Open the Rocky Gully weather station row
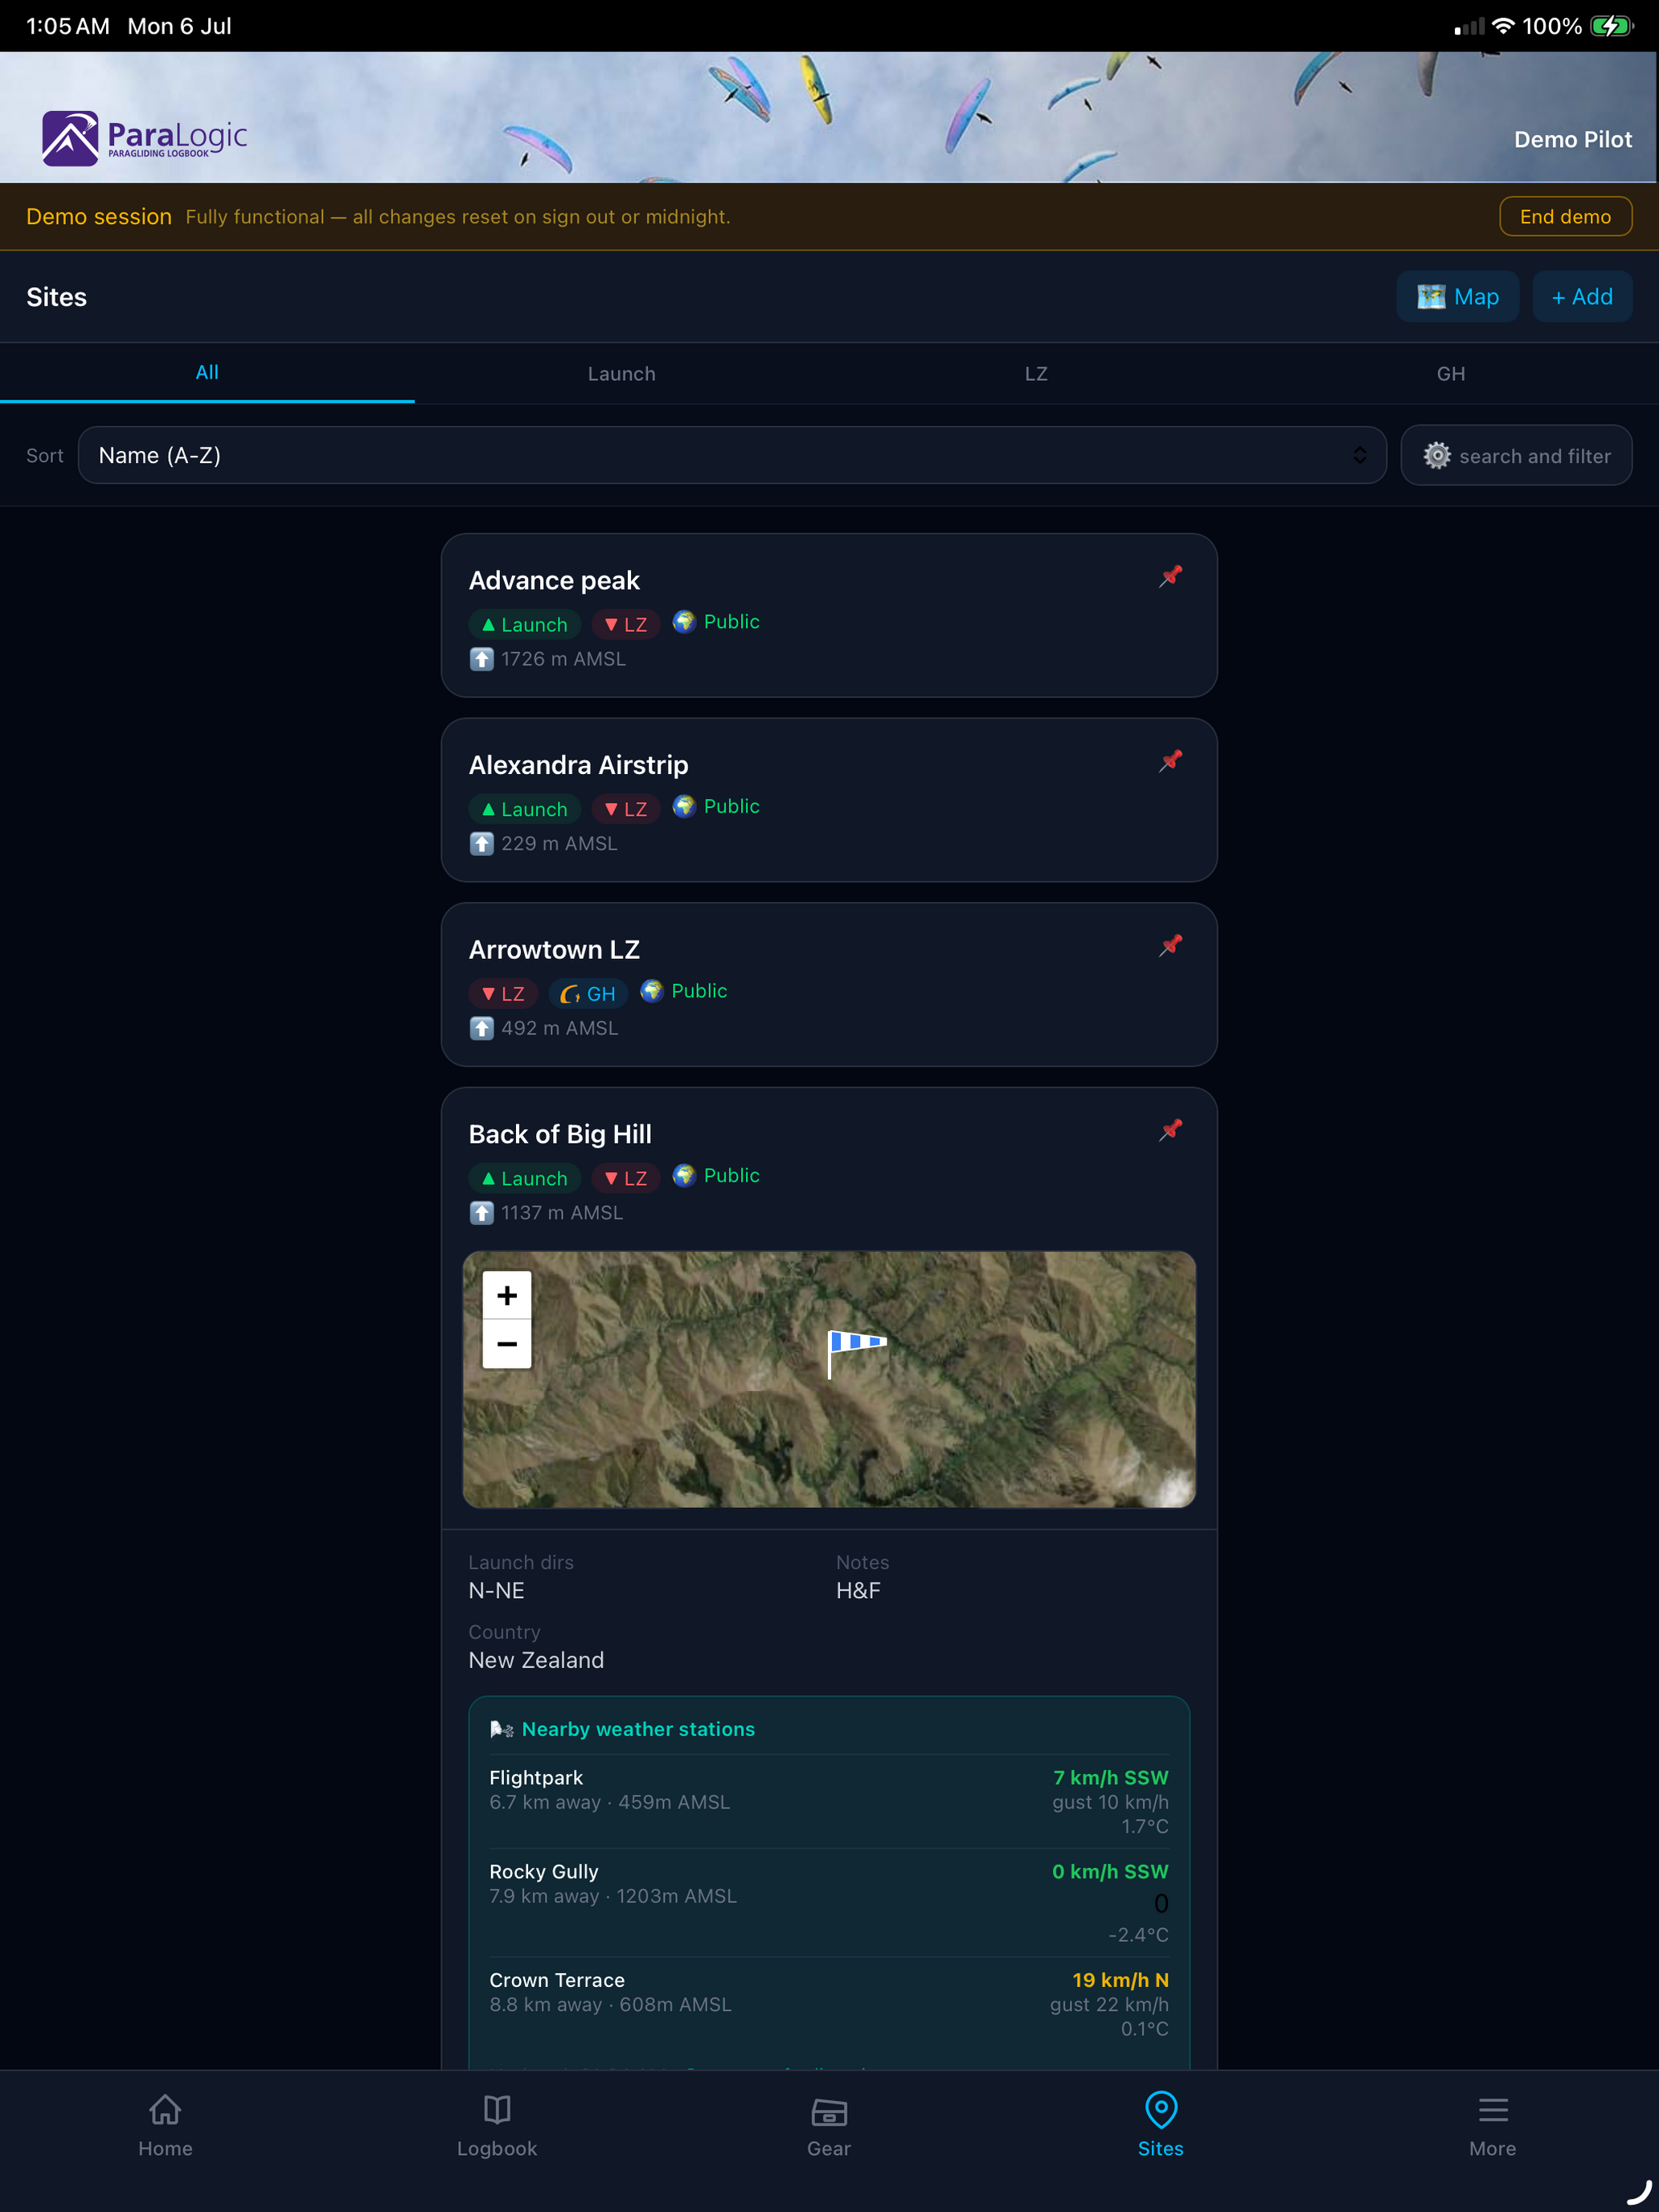The height and width of the screenshot is (2212, 1659). (x=829, y=1902)
